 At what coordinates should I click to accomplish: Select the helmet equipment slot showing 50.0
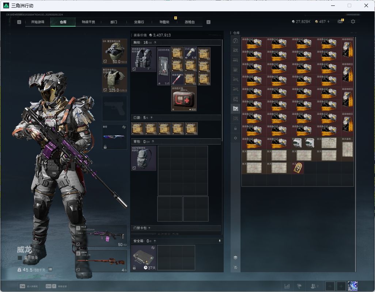click(x=114, y=51)
